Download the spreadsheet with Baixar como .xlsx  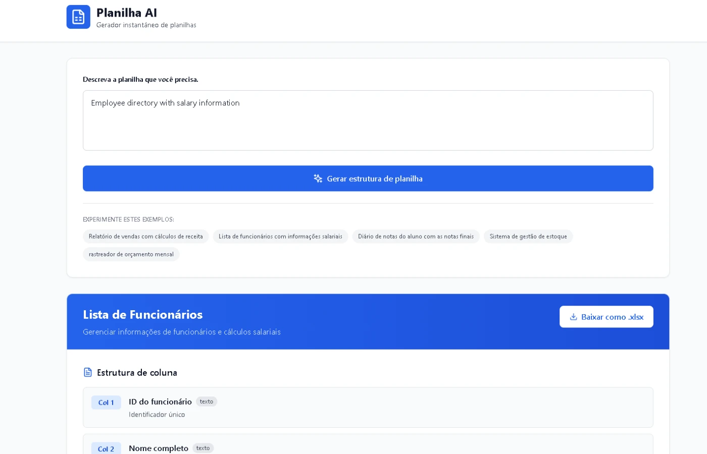point(606,317)
